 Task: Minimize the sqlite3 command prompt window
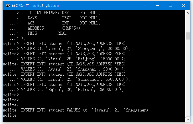click(158, 5)
